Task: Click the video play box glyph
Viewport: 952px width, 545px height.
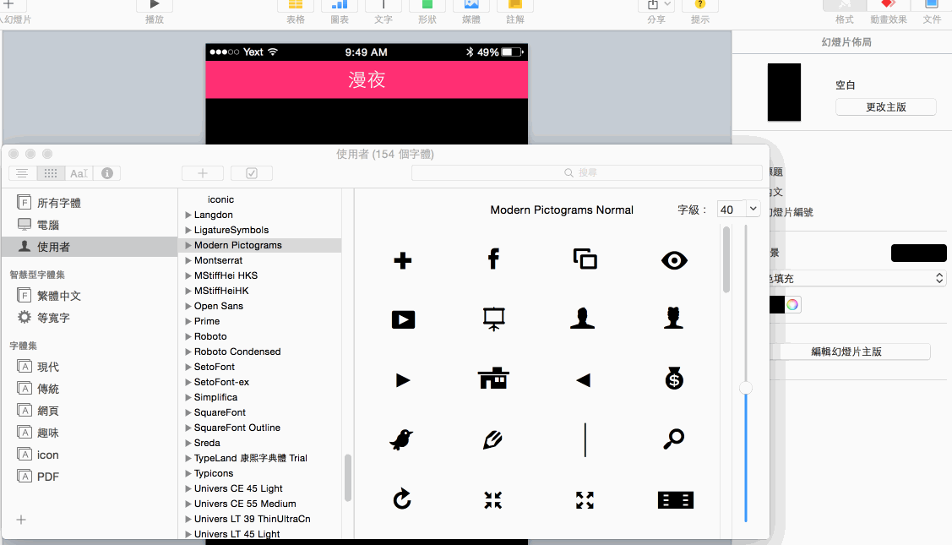Action: click(x=403, y=319)
